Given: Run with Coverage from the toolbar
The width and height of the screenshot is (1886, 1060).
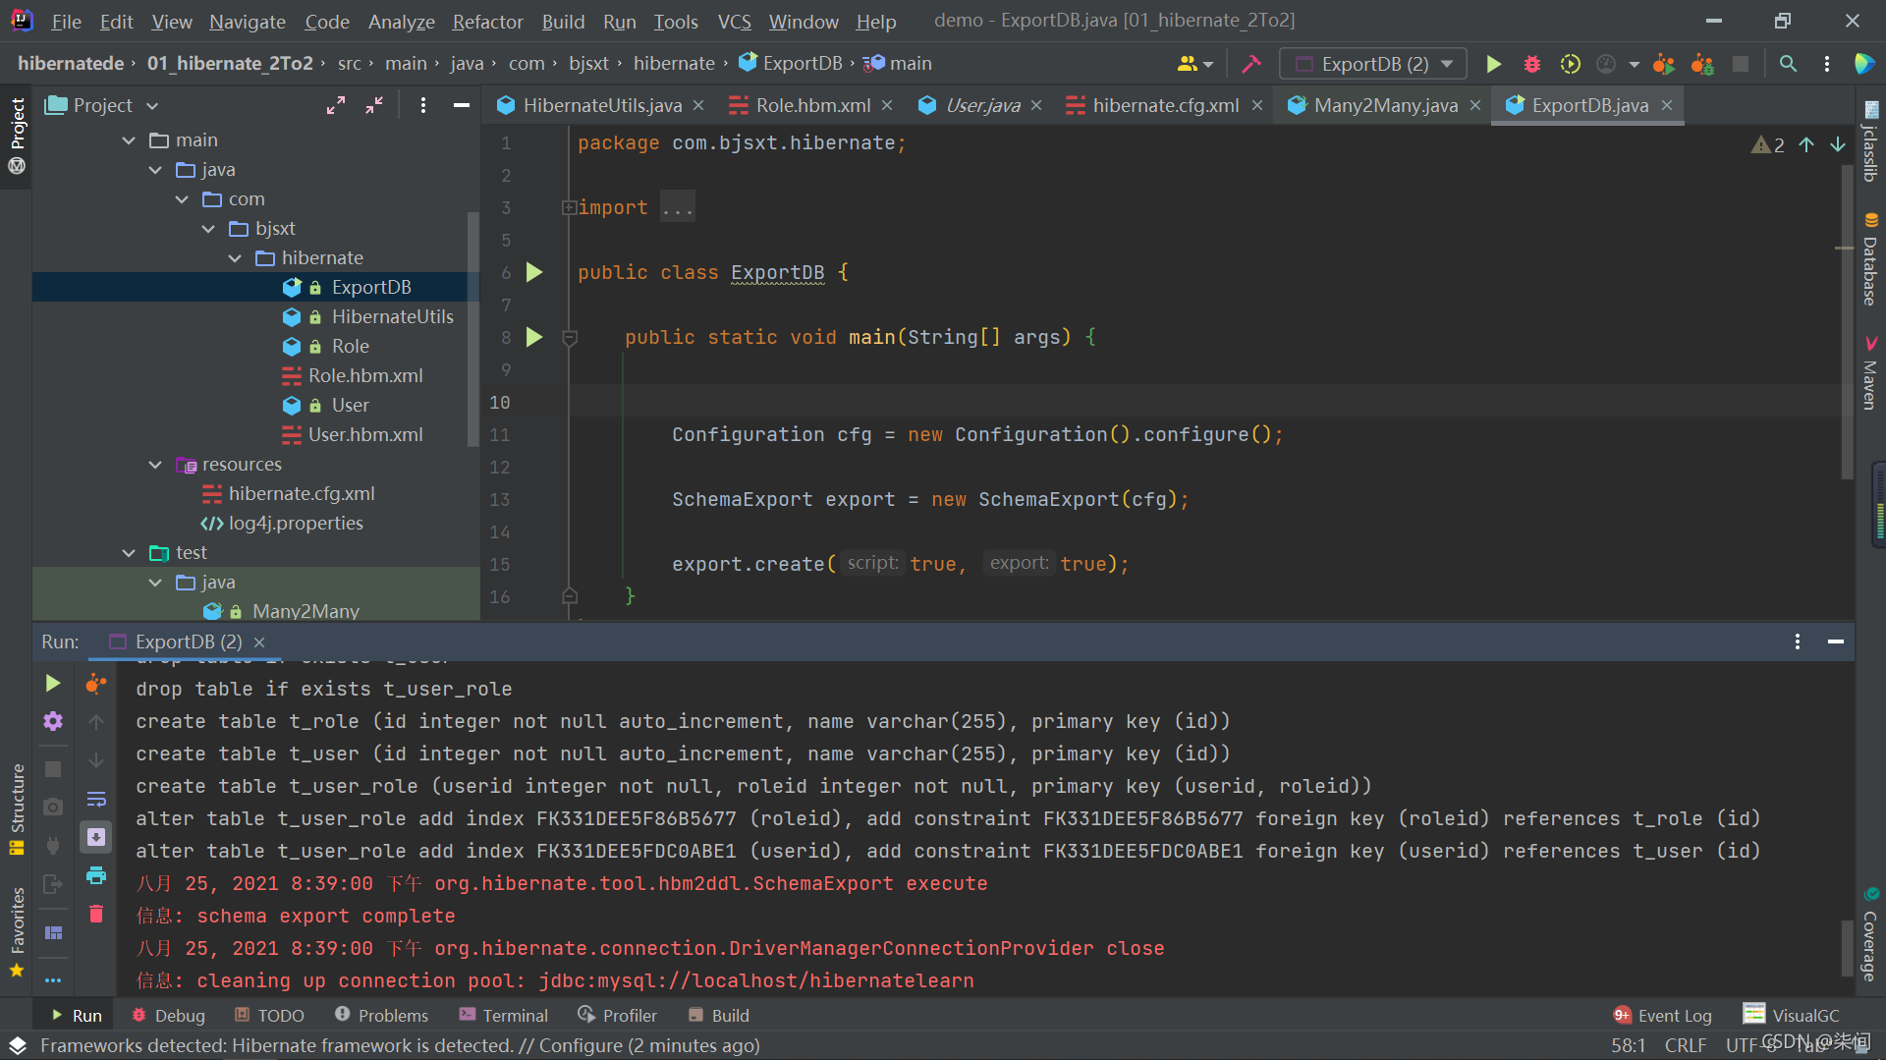Looking at the screenshot, I should (x=1570, y=64).
